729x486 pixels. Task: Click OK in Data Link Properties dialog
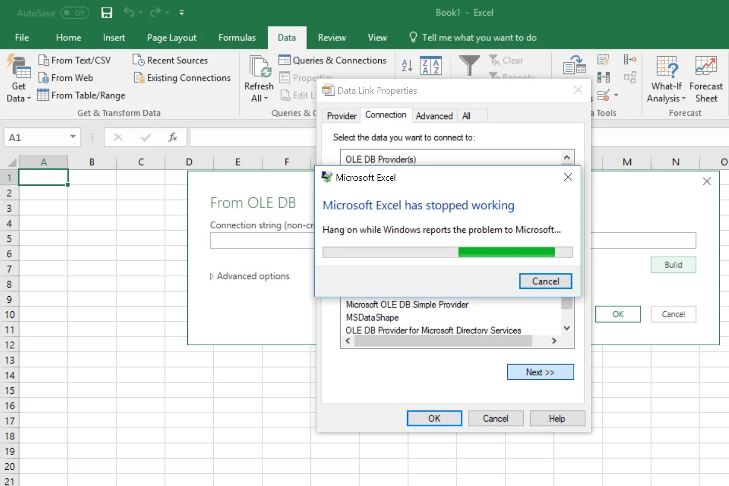[x=434, y=418]
